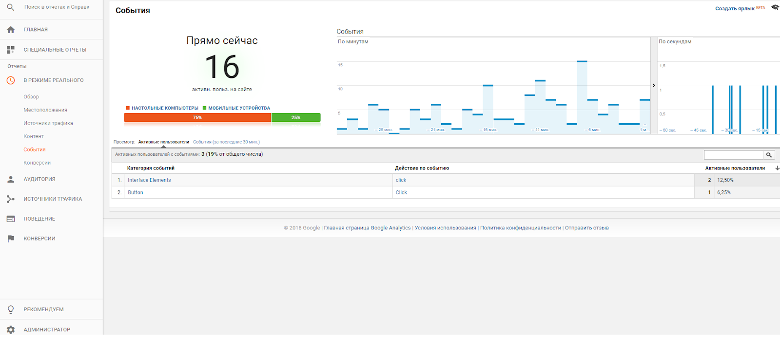Viewport: 780px width, 338px height.
Task: Sort by Действие по событию column header
Action: [422, 168]
